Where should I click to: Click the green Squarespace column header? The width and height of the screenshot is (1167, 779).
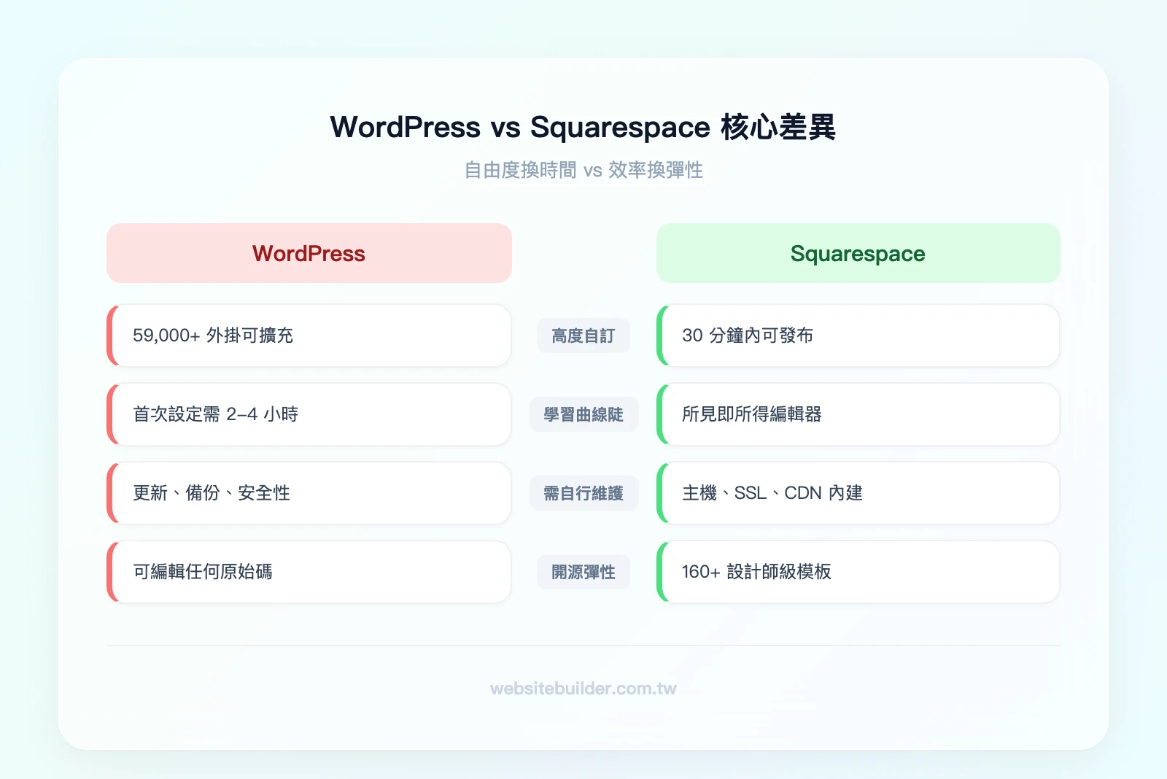tap(858, 253)
